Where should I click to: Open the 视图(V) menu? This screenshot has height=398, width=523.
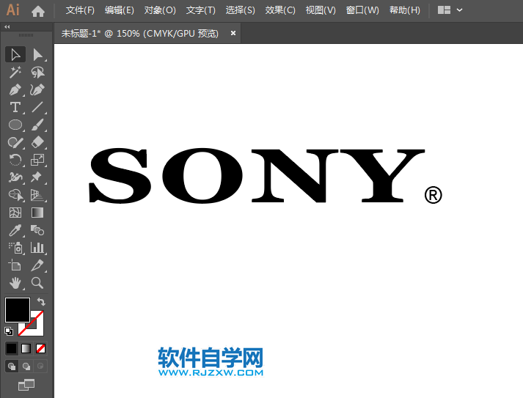click(321, 10)
